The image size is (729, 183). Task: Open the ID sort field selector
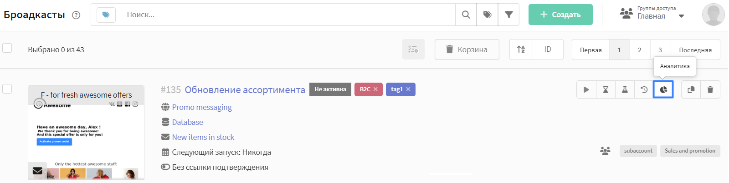pyautogui.click(x=548, y=49)
